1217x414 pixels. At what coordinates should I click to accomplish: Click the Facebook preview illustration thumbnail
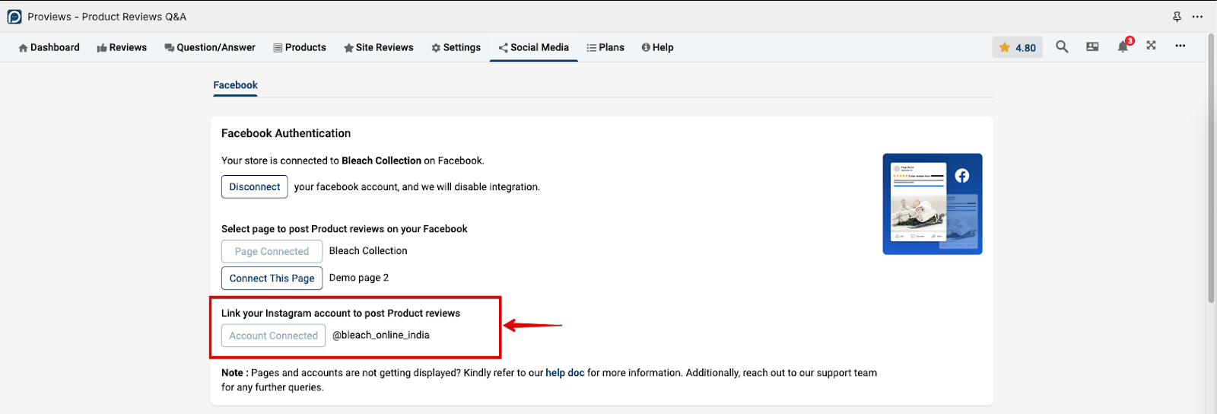[933, 204]
